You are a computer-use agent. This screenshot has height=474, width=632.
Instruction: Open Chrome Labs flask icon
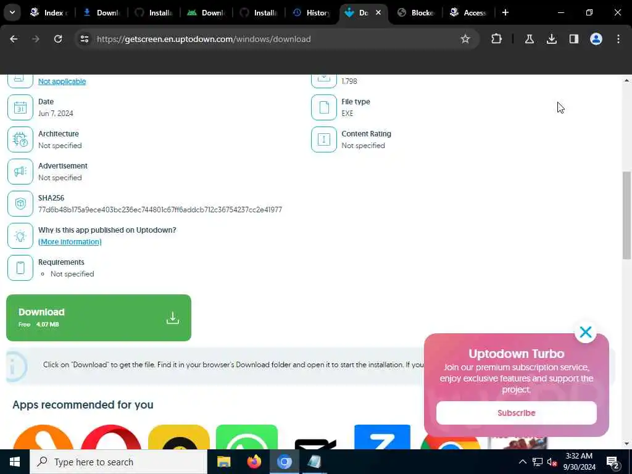pos(529,39)
